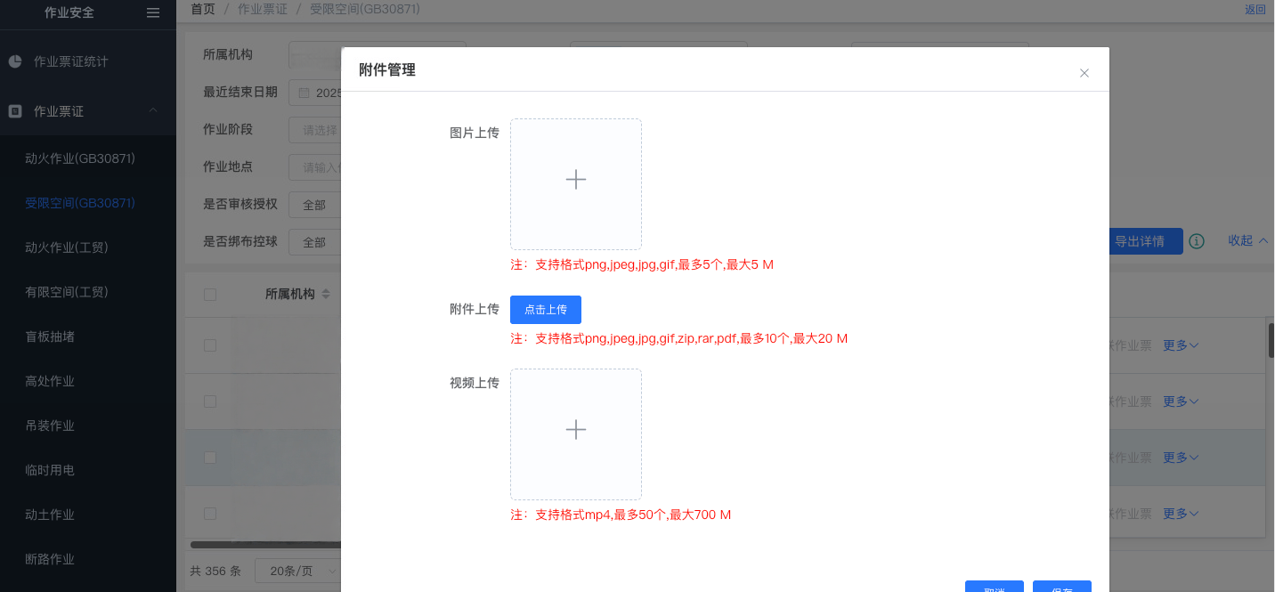
Task: Tick the select-all checkbox in table header
Action: tap(210, 295)
